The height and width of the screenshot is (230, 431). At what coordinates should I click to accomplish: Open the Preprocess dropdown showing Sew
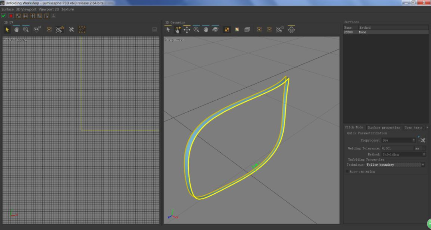click(x=398, y=140)
